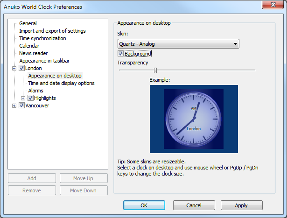Open Import and export of settings
The height and width of the screenshot is (218, 287).
point(52,31)
